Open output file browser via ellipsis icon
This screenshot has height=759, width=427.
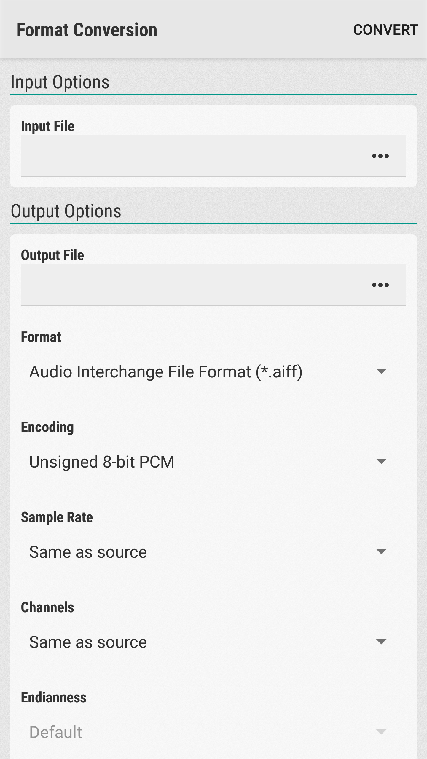coord(380,285)
